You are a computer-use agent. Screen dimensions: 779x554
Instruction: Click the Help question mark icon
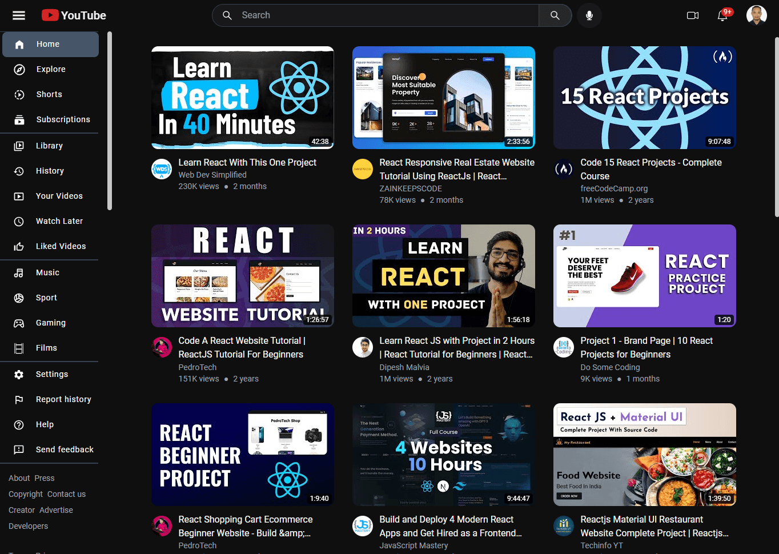19,424
